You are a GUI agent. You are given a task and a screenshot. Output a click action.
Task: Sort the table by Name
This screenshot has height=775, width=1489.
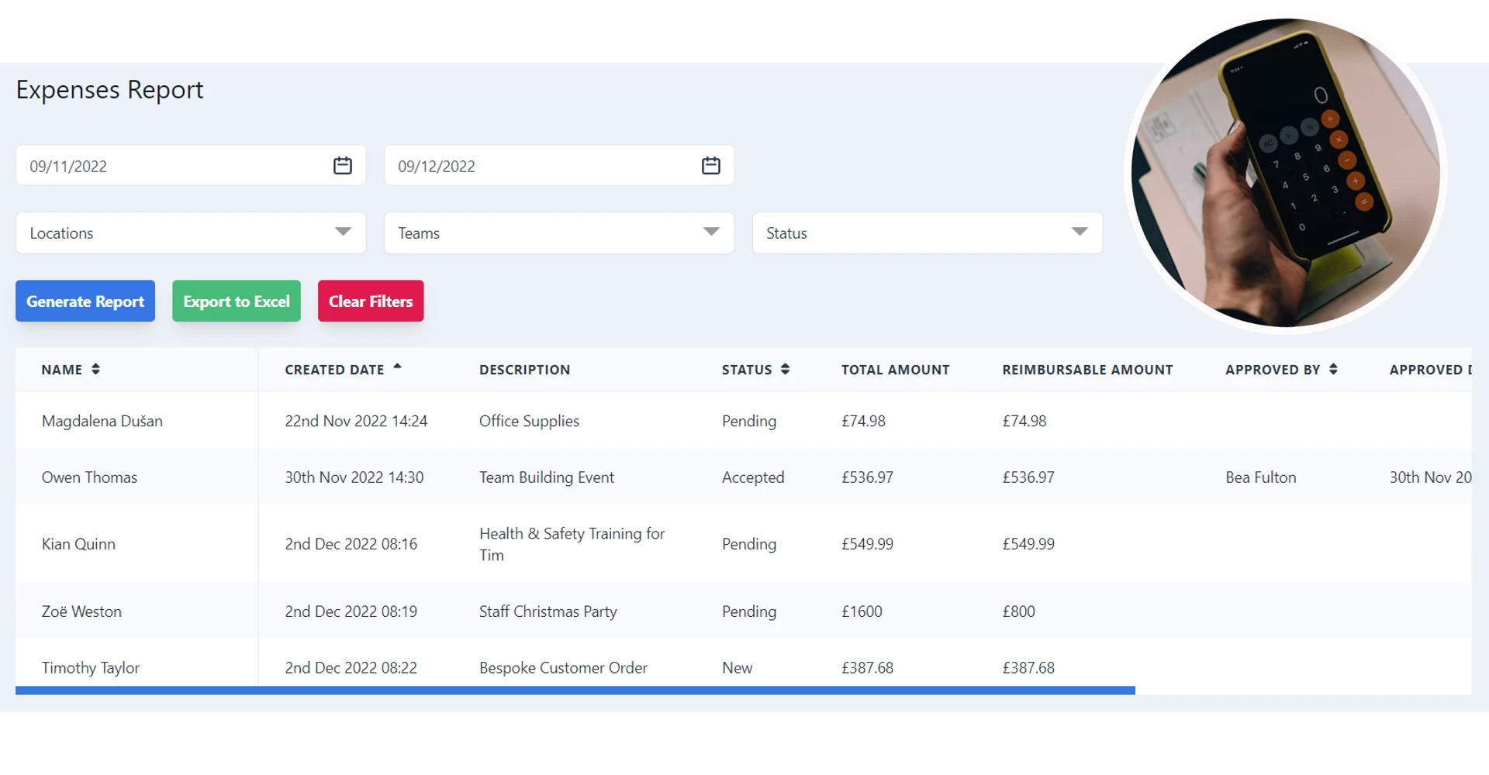click(96, 370)
